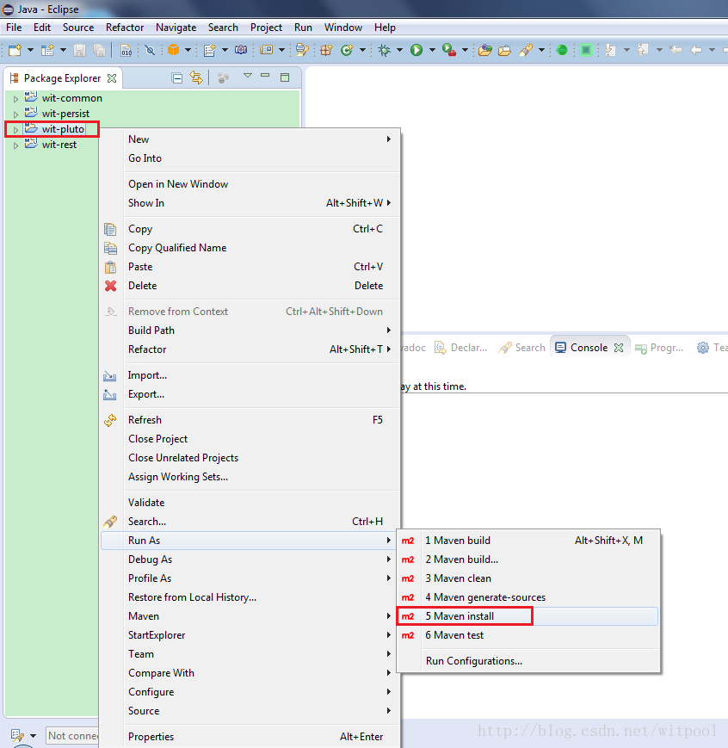Choose Copy Qualified Name
The width and height of the screenshot is (728, 748).
click(x=250, y=248)
